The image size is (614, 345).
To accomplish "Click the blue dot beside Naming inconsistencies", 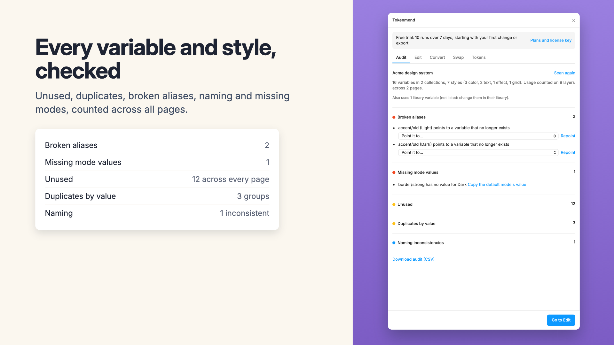I will (394, 243).
